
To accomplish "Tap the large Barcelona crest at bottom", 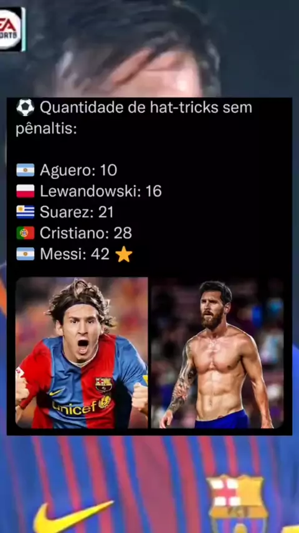I will [237, 504].
